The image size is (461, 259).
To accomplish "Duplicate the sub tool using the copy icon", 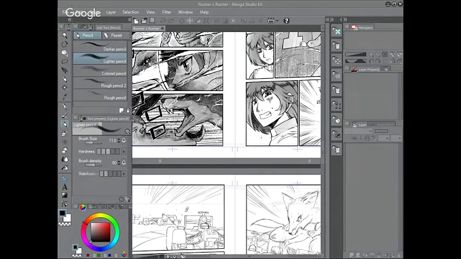I will click(122, 110).
